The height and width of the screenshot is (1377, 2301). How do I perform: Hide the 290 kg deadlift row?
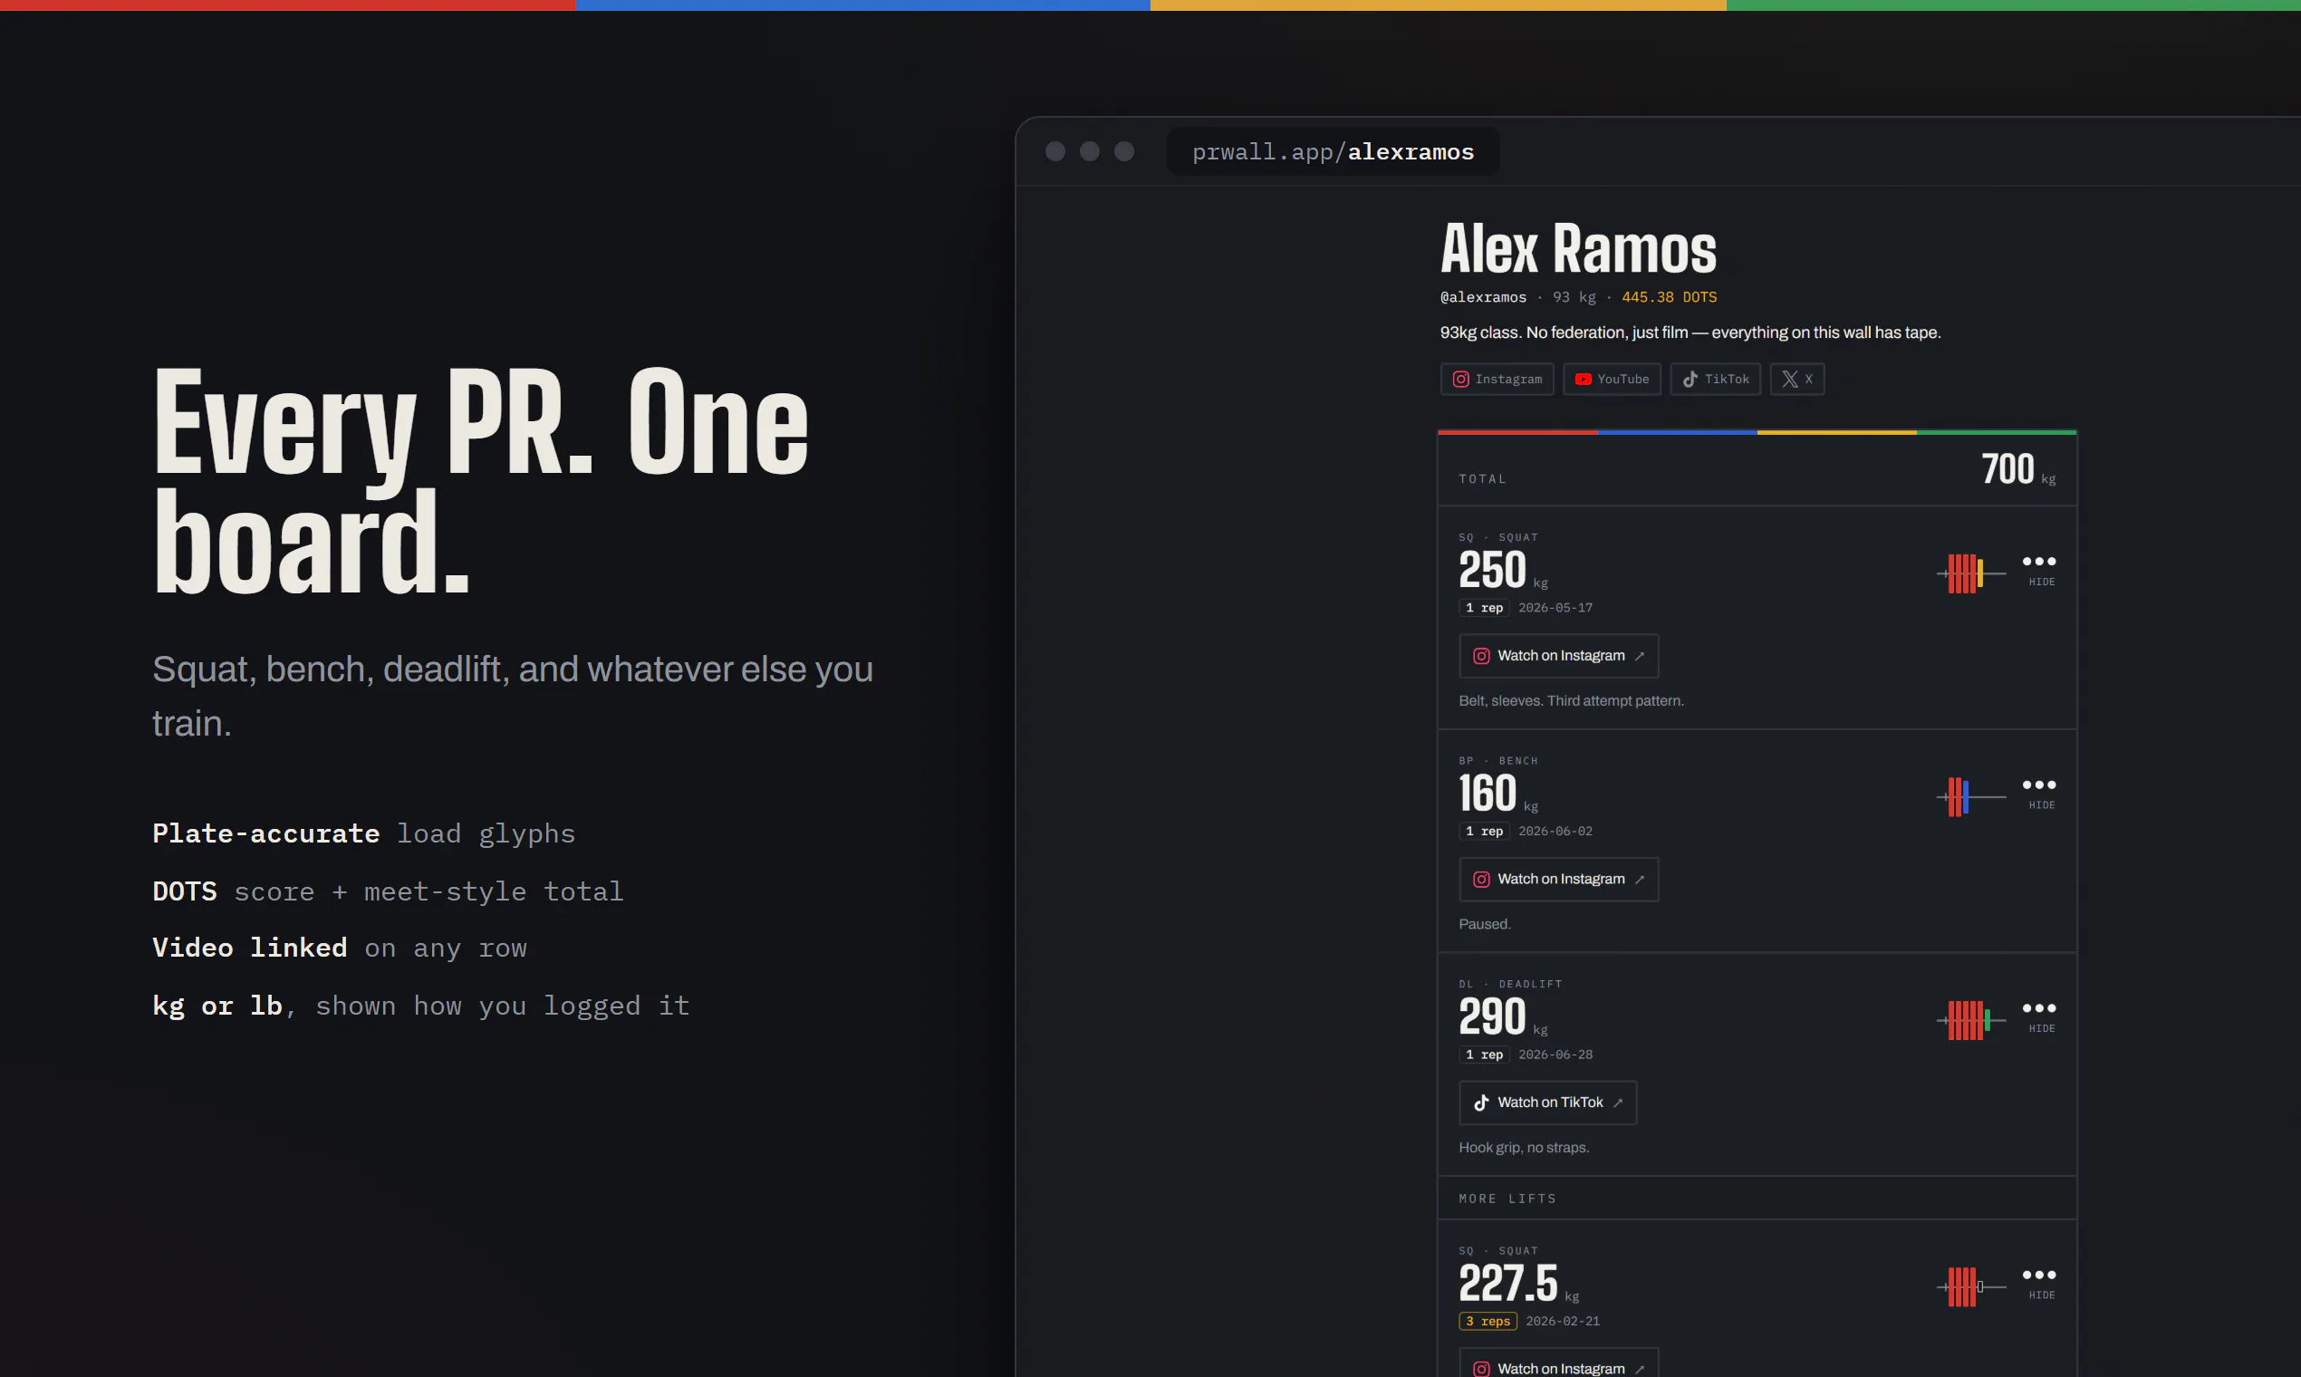2039,1016
